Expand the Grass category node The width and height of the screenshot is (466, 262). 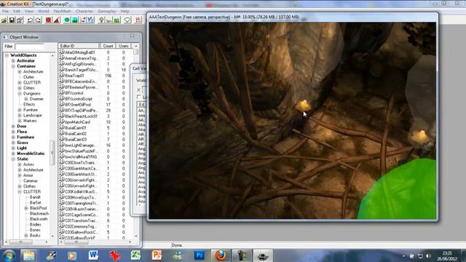point(13,143)
